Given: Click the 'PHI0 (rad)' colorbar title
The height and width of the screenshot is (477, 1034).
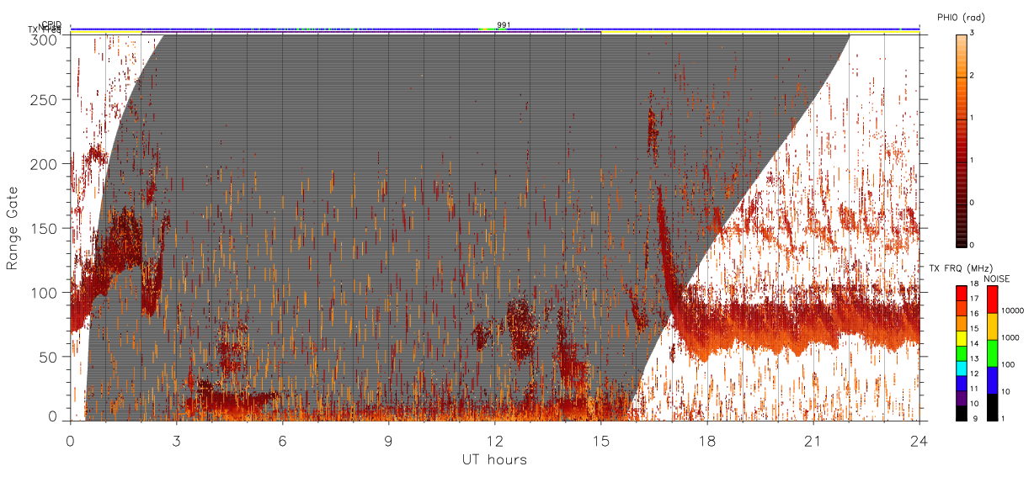Looking at the screenshot, I should (961, 18).
